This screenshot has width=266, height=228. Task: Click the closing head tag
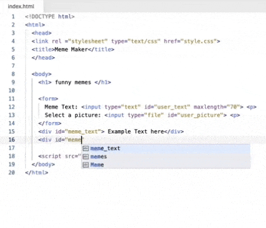[43, 58]
